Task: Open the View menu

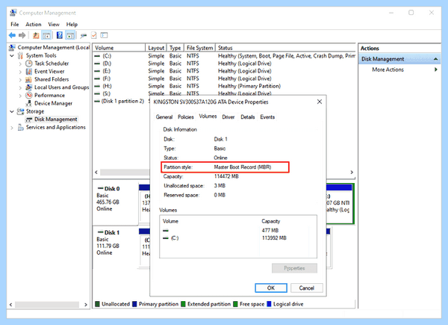Action: (54, 25)
